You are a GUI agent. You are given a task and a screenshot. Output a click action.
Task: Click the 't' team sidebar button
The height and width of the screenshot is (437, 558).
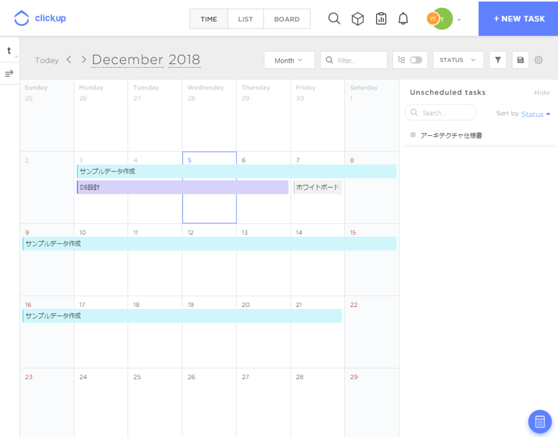click(9, 50)
